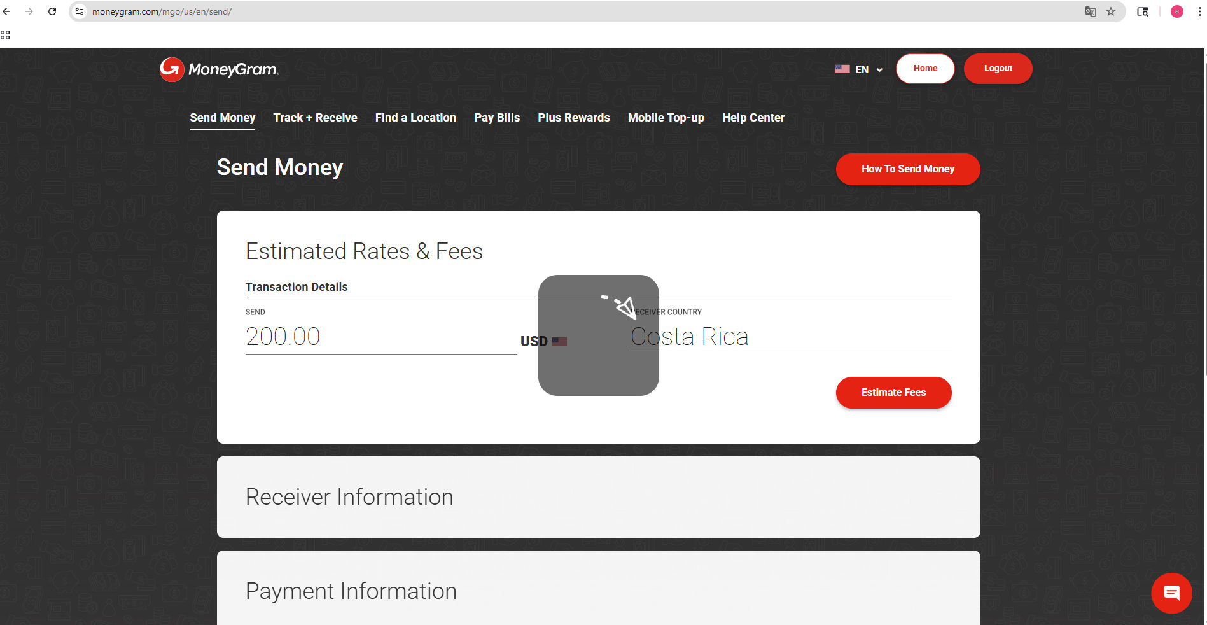Go to Track + Receive tab
This screenshot has height=625, width=1207.
point(315,118)
